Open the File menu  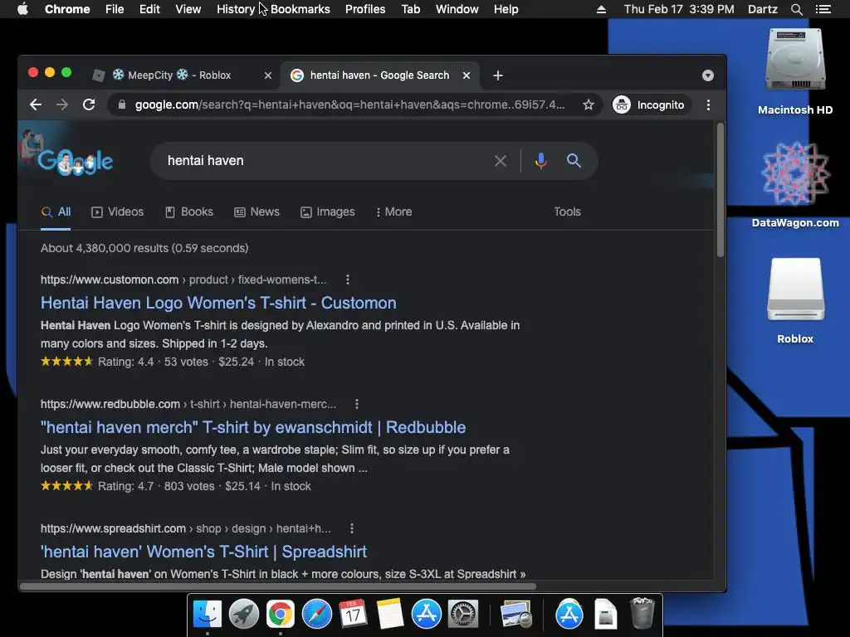pos(115,9)
